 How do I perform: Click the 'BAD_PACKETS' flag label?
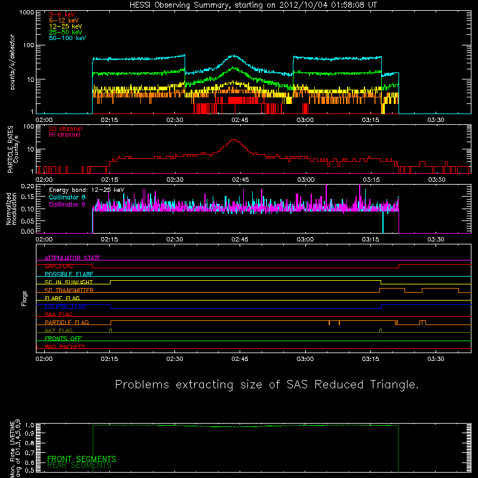click(65, 347)
